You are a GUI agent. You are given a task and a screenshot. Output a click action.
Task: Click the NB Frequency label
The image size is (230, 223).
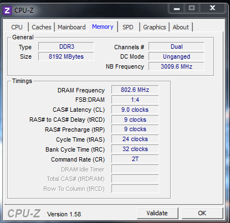[x=125, y=66]
